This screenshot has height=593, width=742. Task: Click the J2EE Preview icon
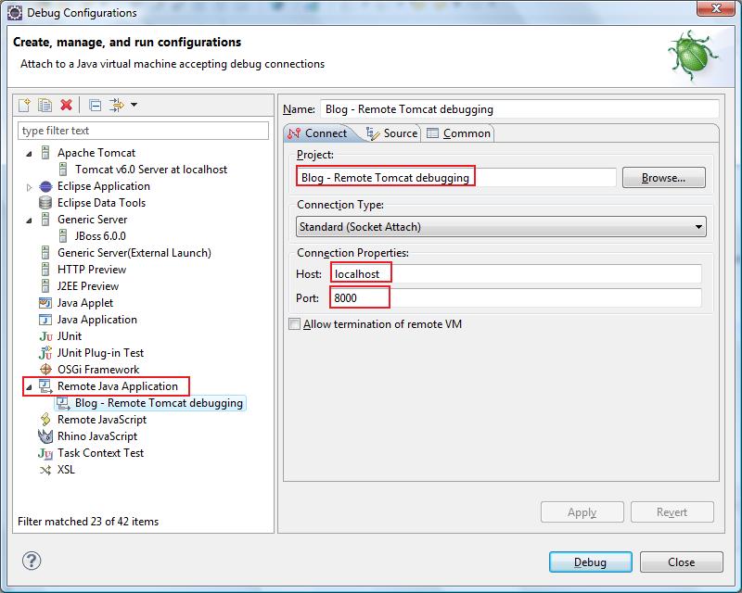[45, 286]
